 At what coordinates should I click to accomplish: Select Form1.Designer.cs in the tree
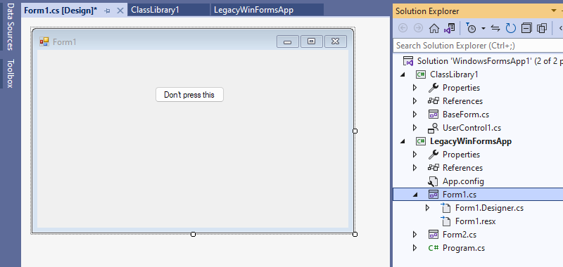pos(489,208)
